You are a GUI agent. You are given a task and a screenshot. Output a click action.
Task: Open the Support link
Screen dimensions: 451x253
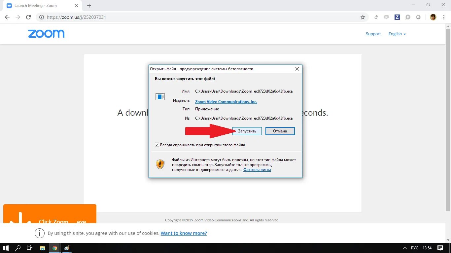373,34
